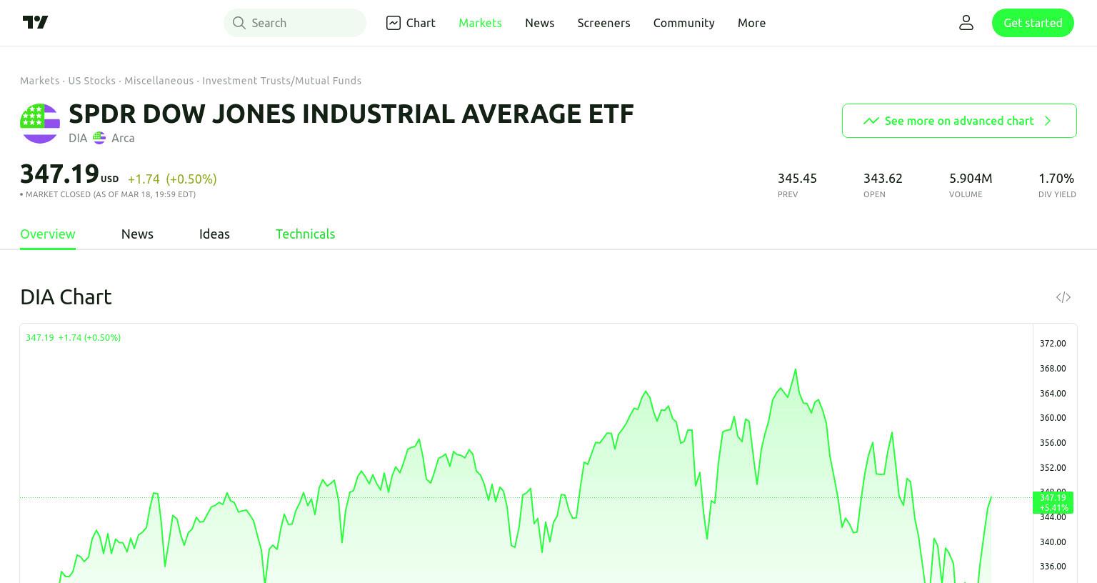Click the search magnifier icon

point(239,23)
